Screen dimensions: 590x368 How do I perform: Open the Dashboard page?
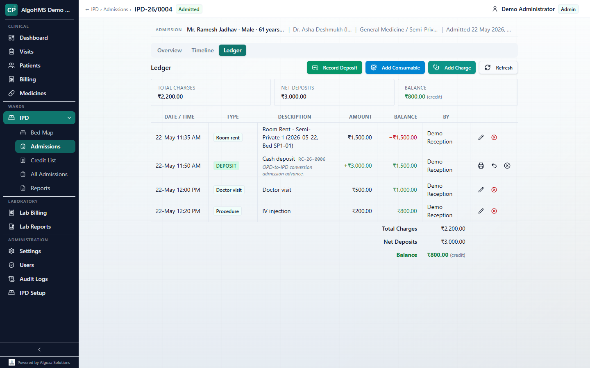[39, 38]
